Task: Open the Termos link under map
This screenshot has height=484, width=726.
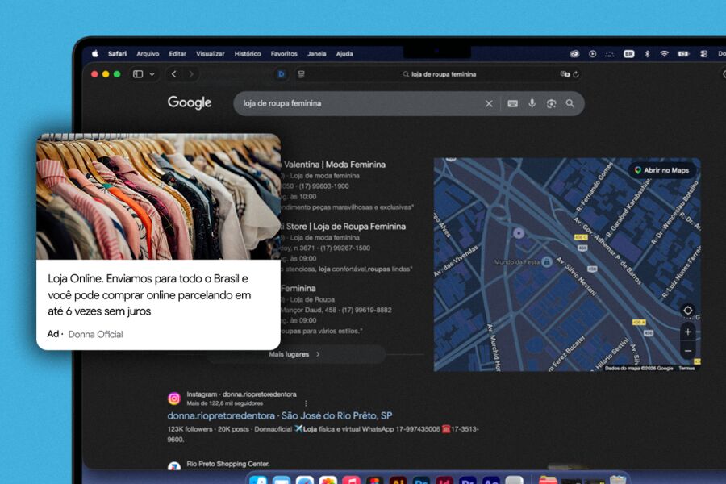Action: (x=686, y=368)
